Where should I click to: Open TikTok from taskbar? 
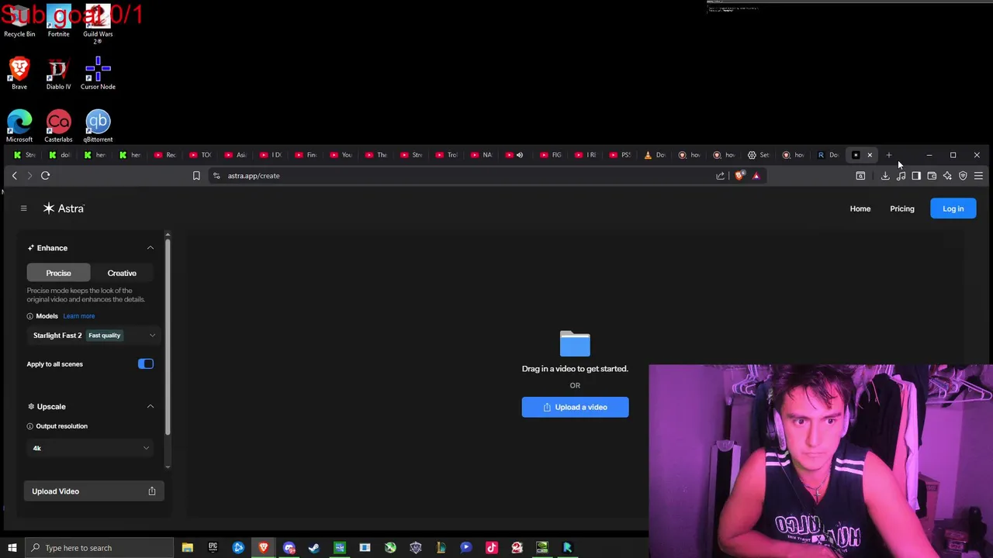[491, 548]
